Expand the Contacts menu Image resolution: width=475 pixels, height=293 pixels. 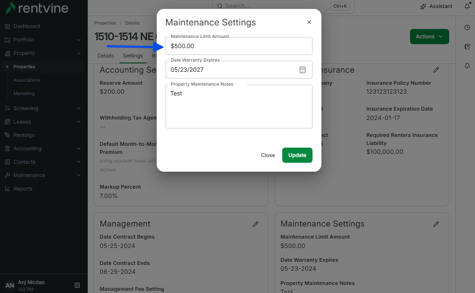42,162
